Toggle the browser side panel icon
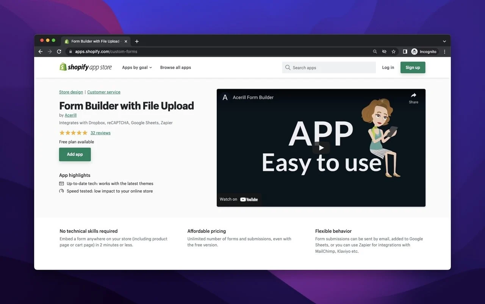Image resolution: width=485 pixels, height=304 pixels. 405,52
